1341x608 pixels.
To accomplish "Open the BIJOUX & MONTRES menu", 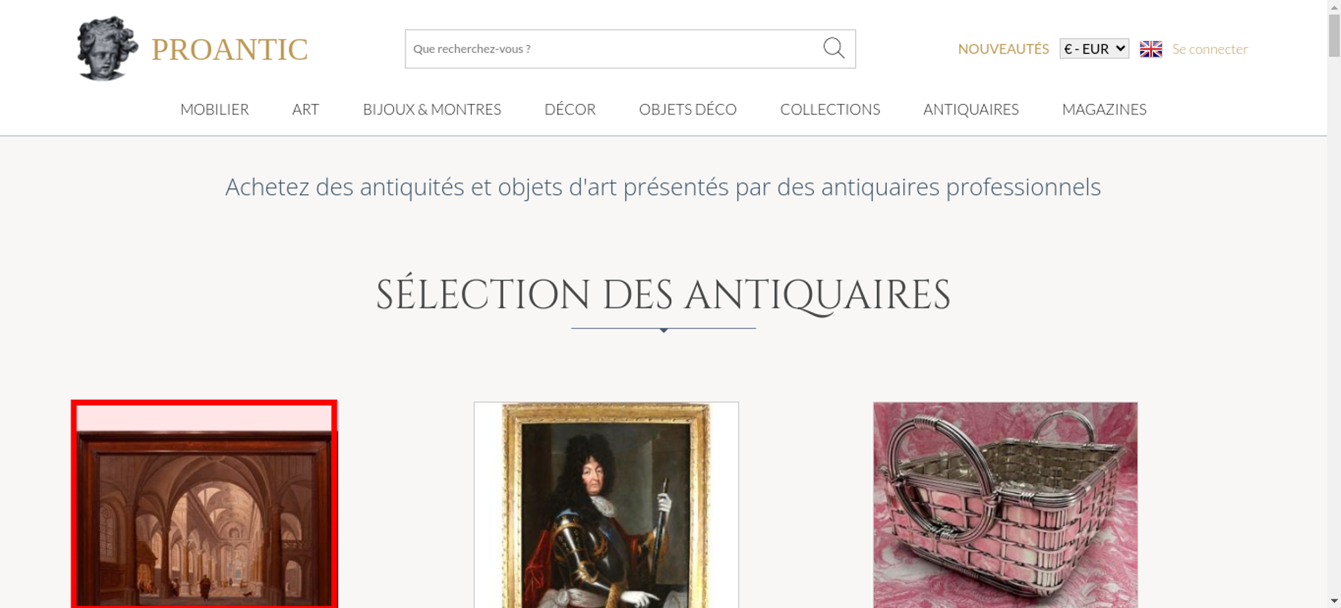I will [x=432, y=109].
